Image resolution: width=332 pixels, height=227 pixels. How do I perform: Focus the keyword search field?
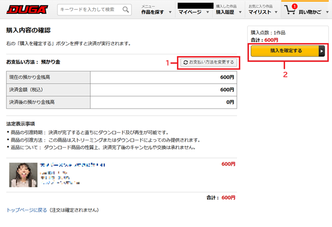tap(95, 10)
